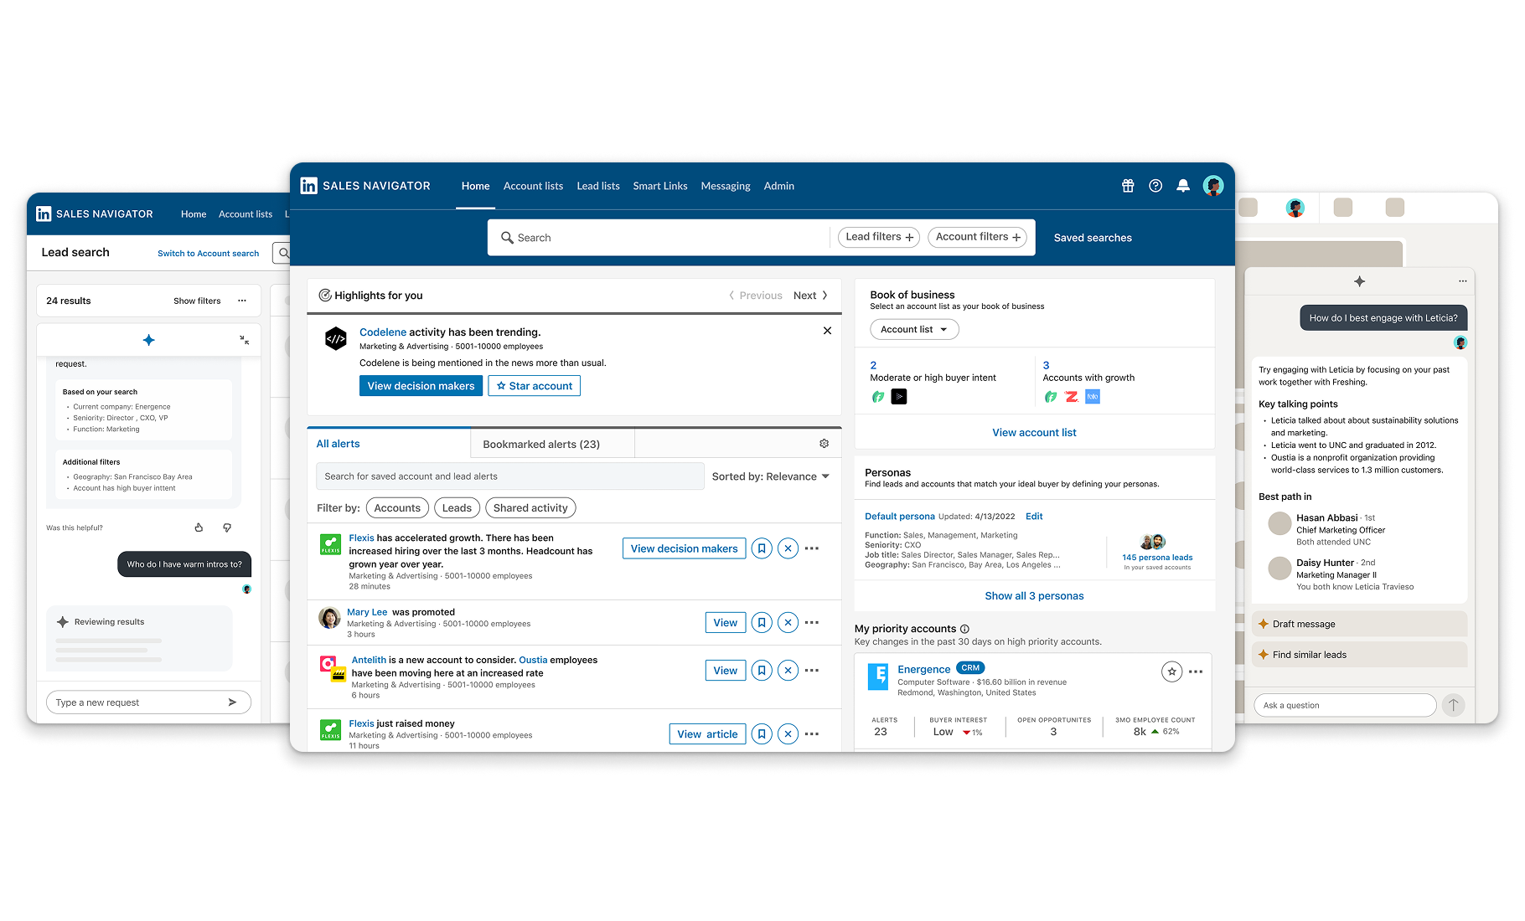Click Find similar leads in assistant panel
Screen dimensions: 1525x921
pyautogui.click(x=1359, y=655)
